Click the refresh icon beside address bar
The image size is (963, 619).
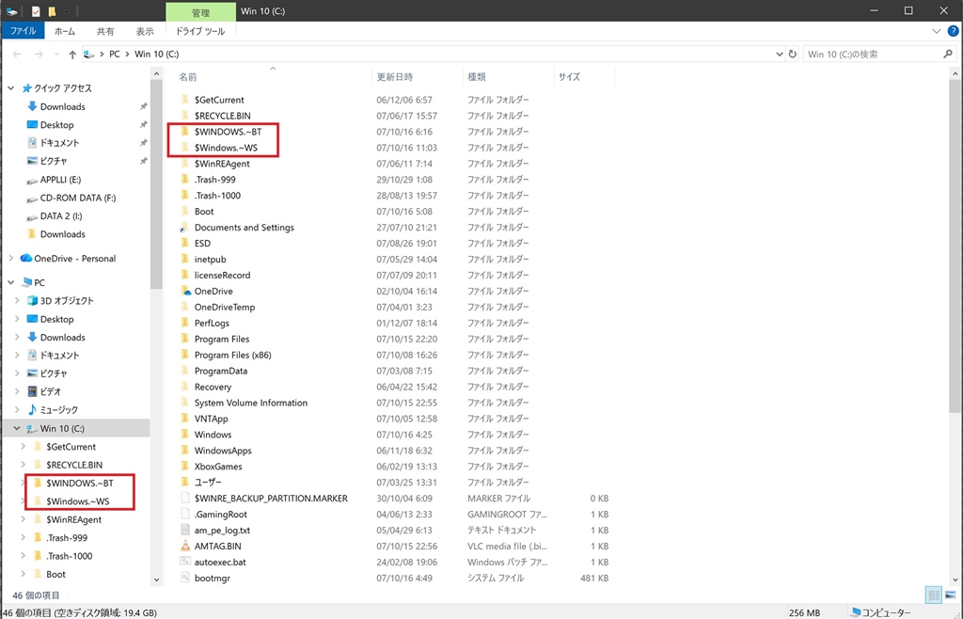[792, 54]
